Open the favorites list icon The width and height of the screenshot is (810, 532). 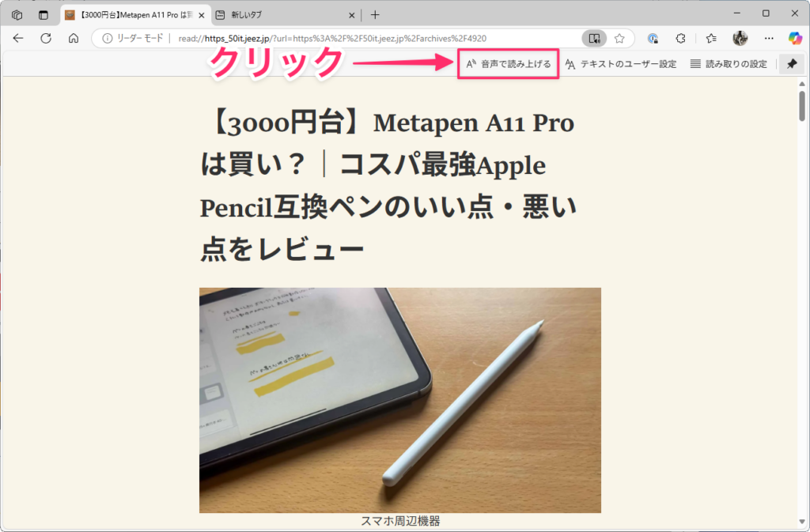(711, 38)
